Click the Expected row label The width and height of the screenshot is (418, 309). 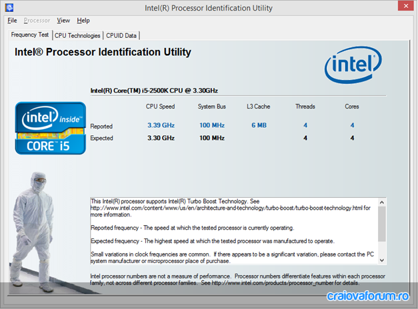click(101, 138)
